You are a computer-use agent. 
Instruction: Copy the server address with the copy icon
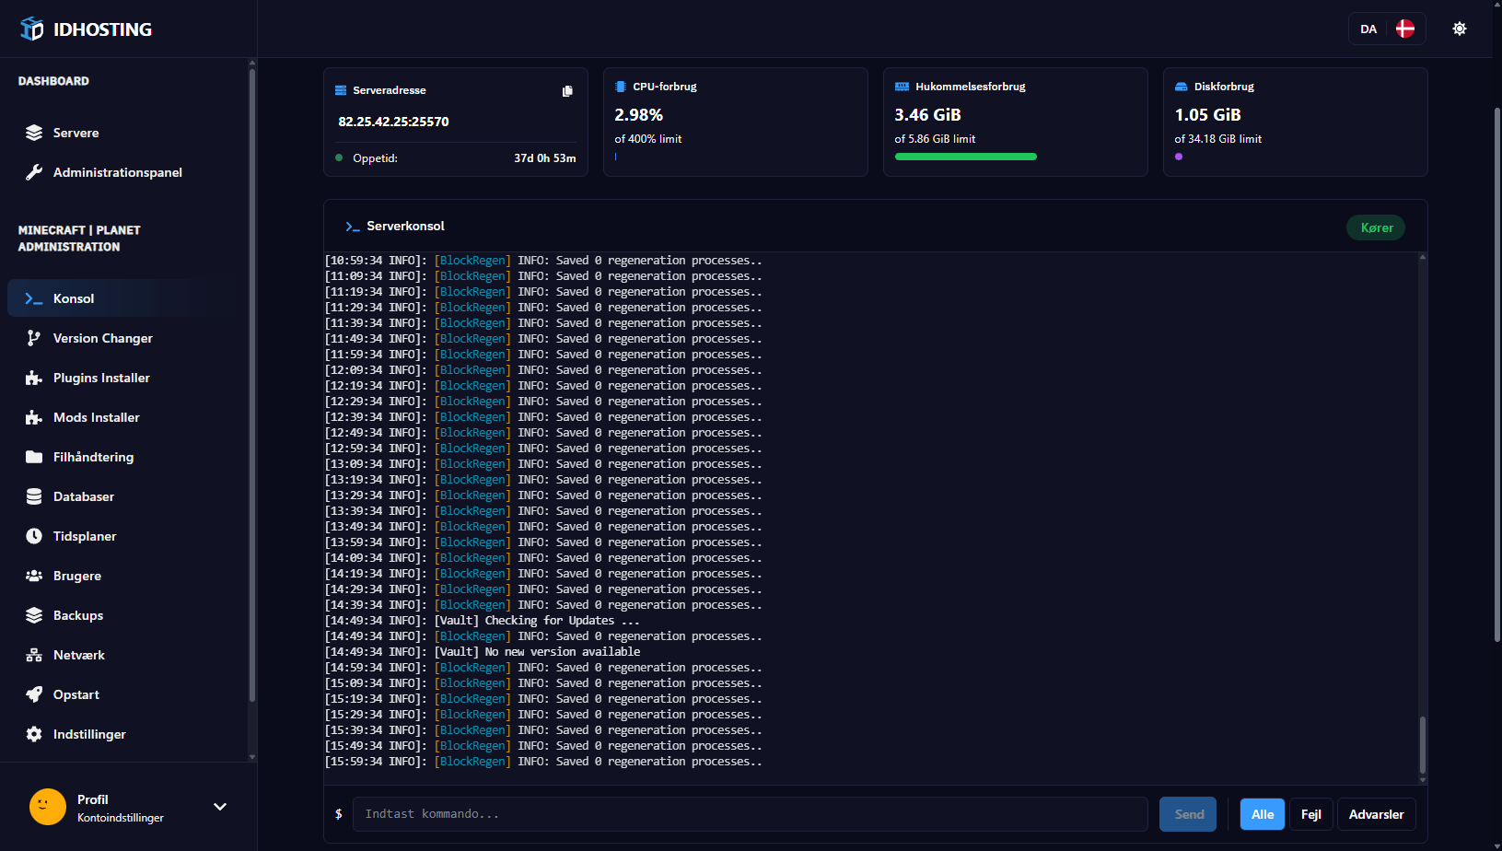coord(567,91)
